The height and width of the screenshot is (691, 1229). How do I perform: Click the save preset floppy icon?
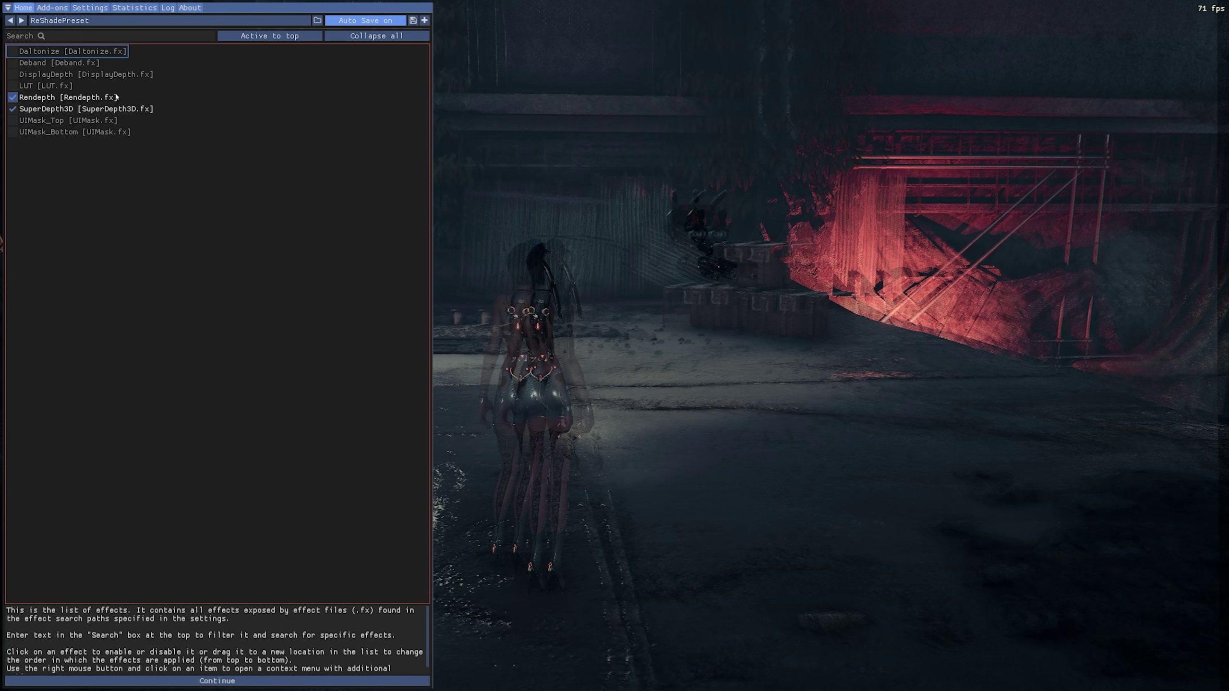point(412,20)
